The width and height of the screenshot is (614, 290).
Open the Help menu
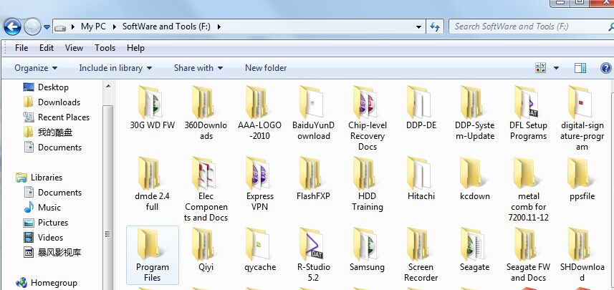click(x=135, y=48)
